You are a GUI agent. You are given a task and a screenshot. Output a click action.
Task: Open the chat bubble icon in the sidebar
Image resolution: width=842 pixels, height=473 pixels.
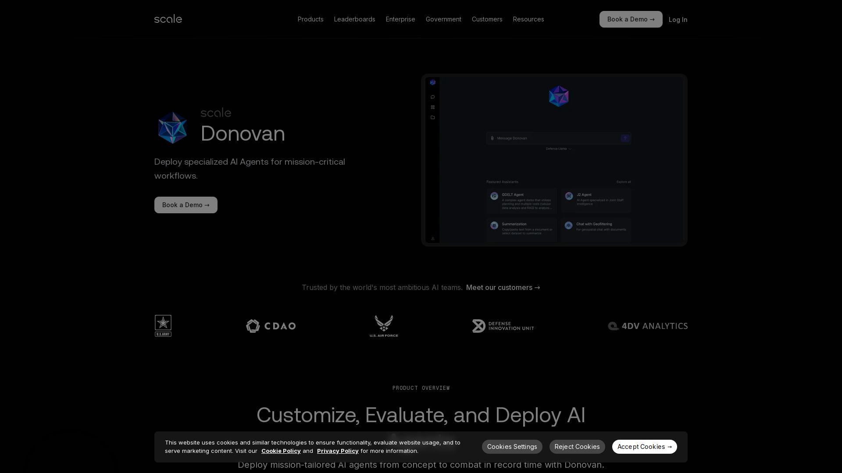click(433, 97)
